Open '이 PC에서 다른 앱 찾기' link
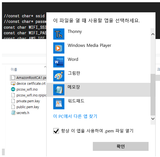 75,116
